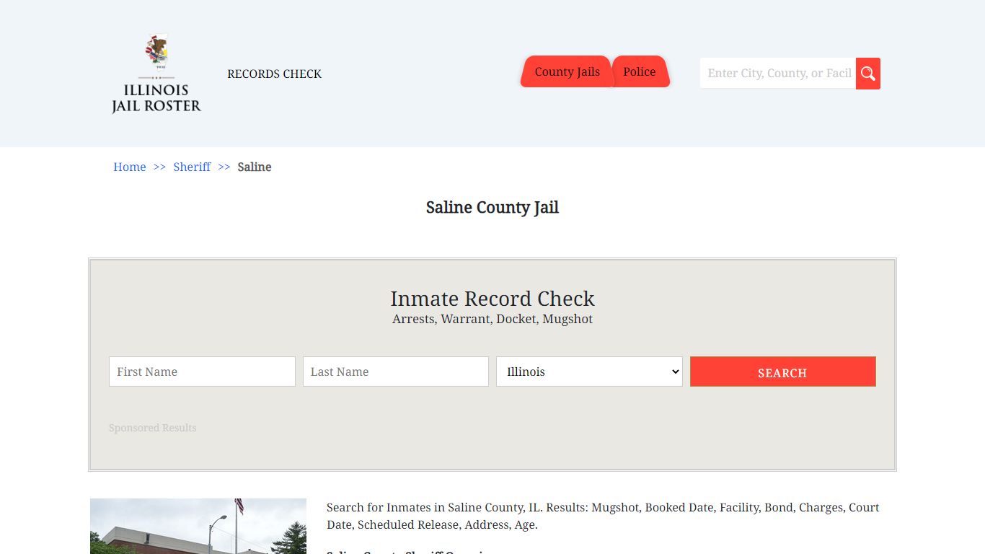Click the First Name input field
Screen dimensions: 985x554
pyautogui.click(x=202, y=371)
